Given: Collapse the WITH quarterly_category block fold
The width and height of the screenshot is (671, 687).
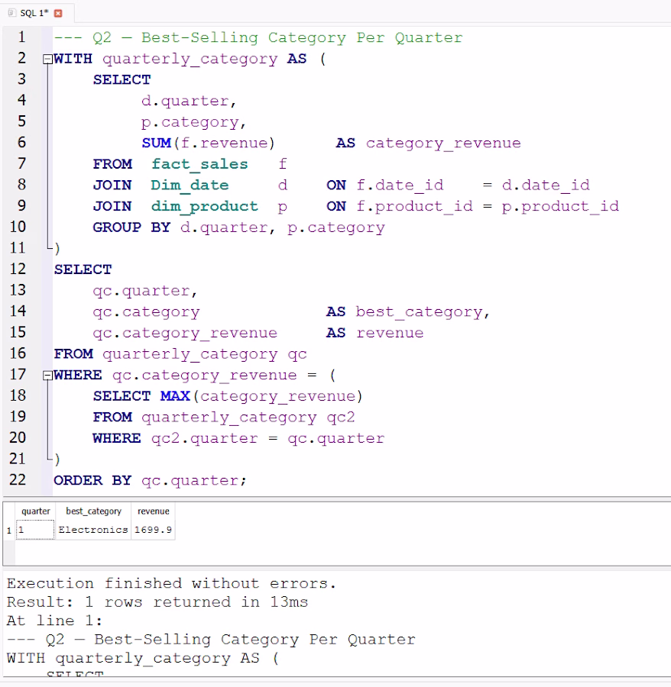Looking at the screenshot, I should tap(47, 59).
